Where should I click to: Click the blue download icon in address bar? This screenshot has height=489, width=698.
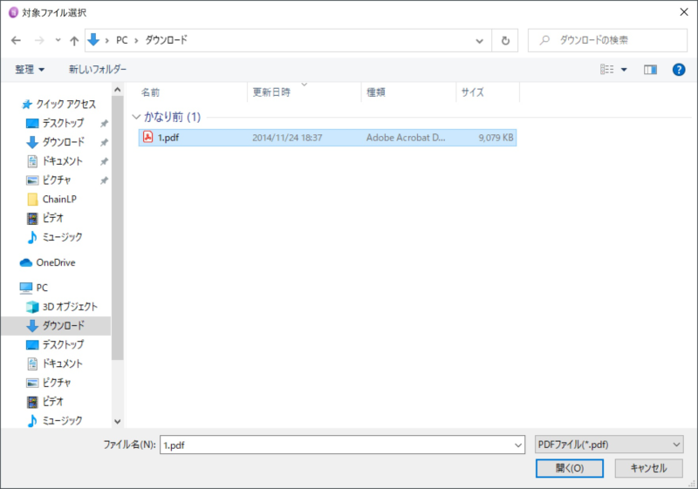[x=93, y=39]
